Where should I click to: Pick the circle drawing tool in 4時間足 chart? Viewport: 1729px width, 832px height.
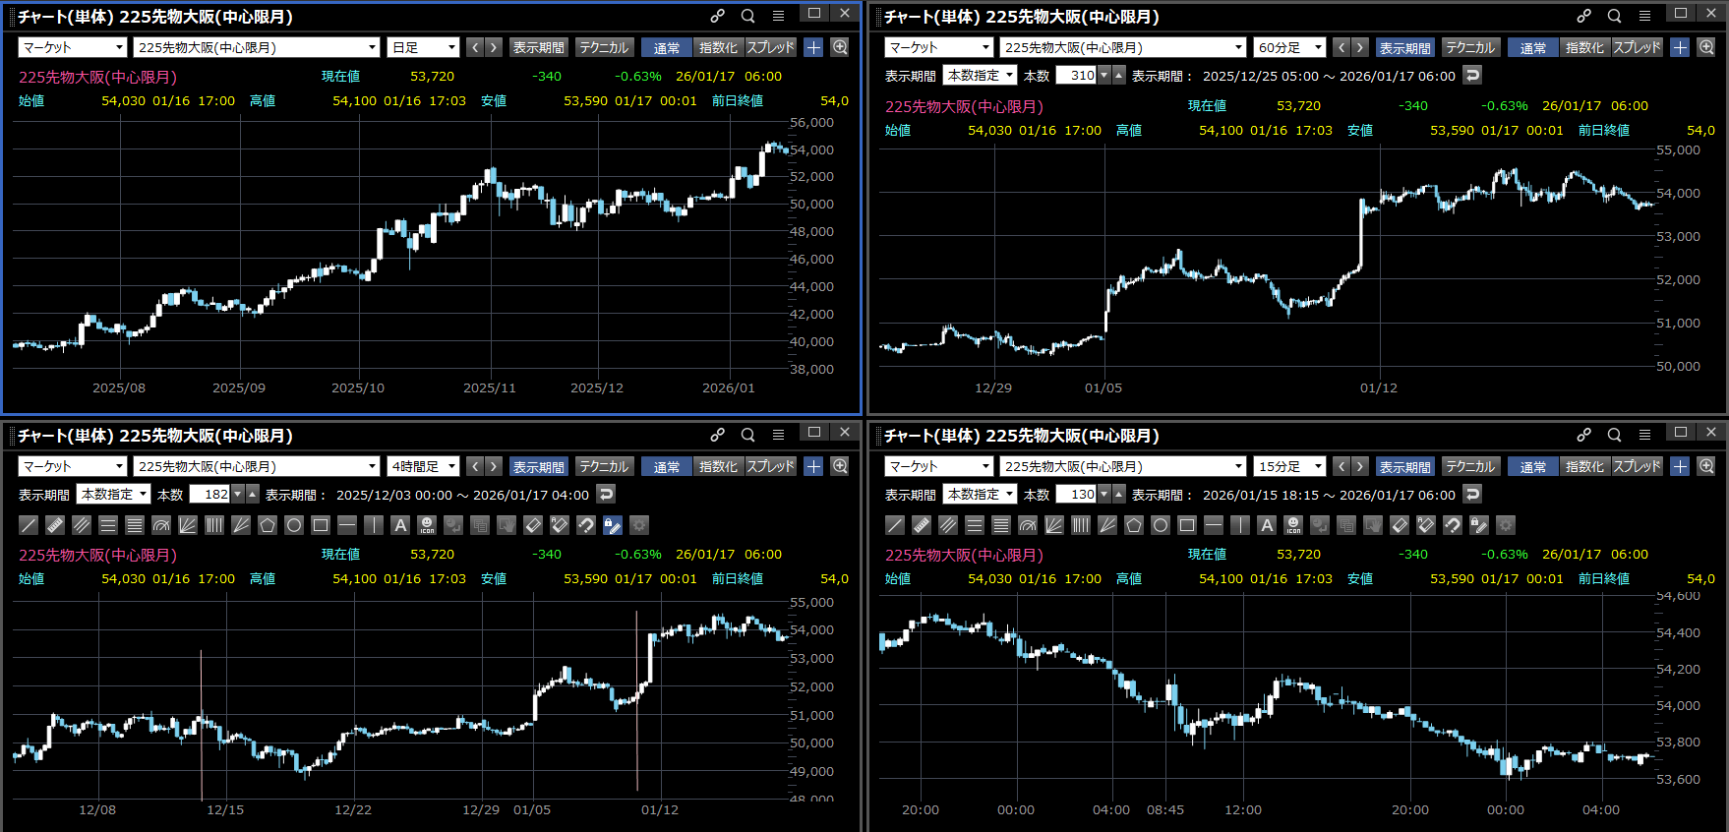tap(294, 525)
